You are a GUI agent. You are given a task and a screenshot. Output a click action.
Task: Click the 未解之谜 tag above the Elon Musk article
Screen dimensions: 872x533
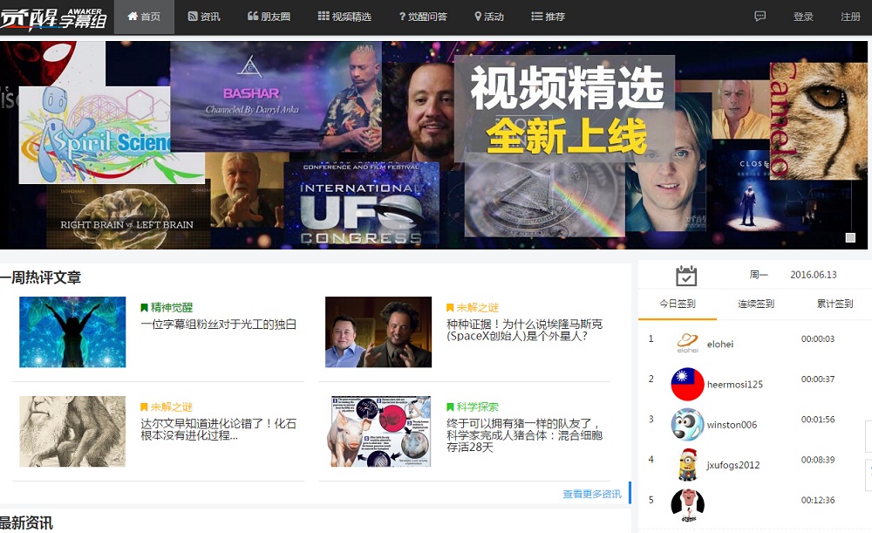472,307
